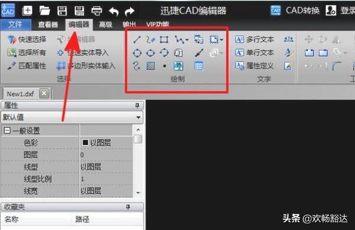Select the Spline curve tool

(x=137, y=66)
